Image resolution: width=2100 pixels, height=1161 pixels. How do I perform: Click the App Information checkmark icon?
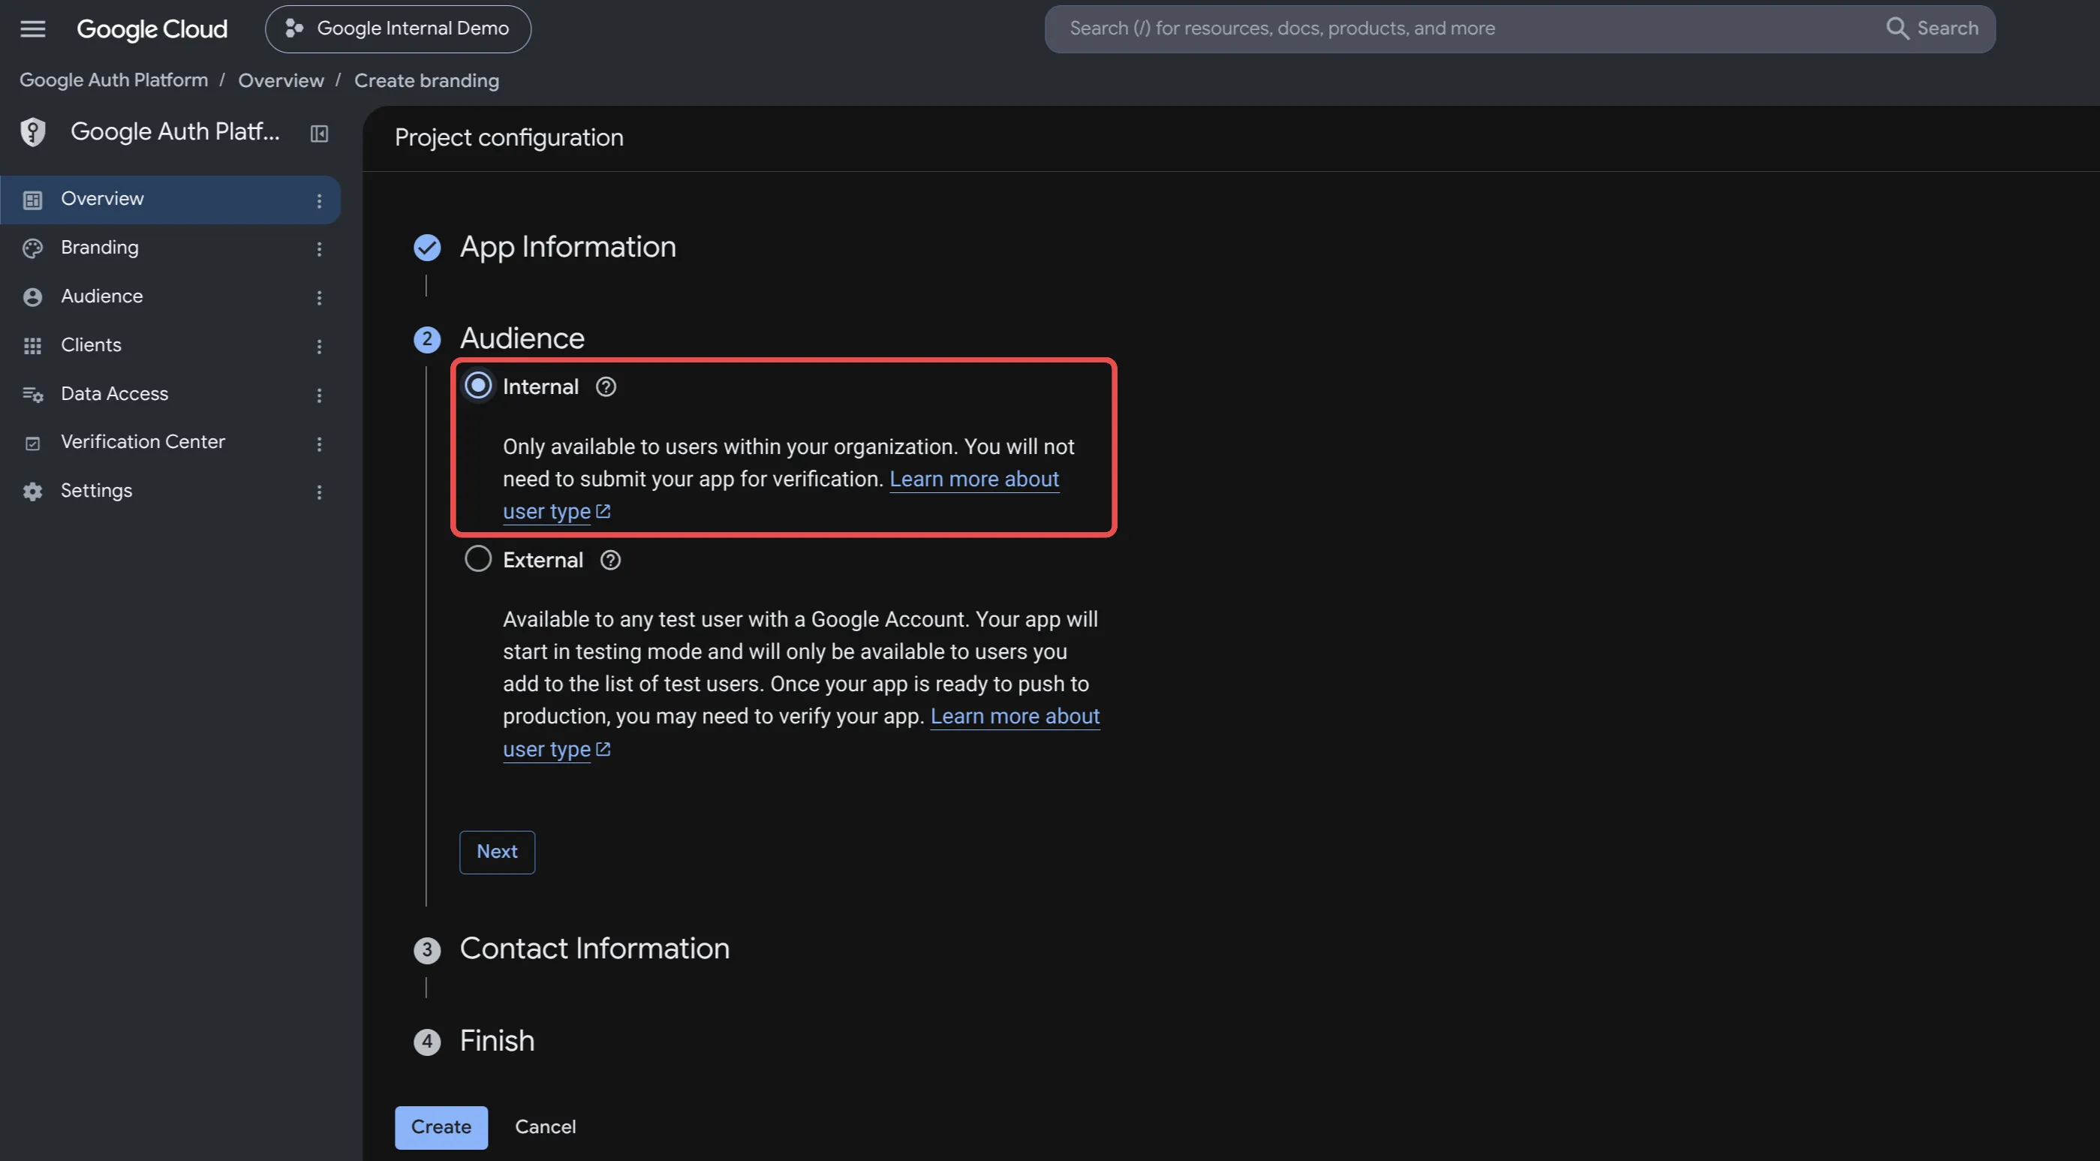point(427,248)
